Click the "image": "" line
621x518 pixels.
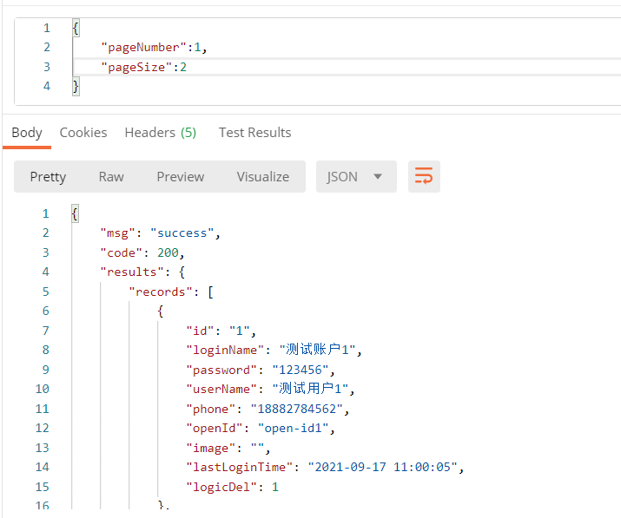(x=228, y=448)
